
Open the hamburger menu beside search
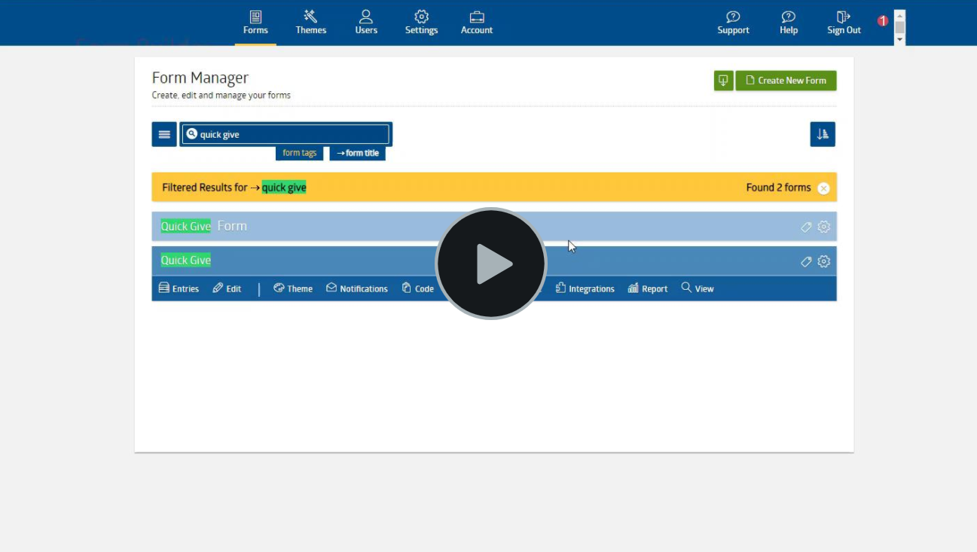[164, 134]
